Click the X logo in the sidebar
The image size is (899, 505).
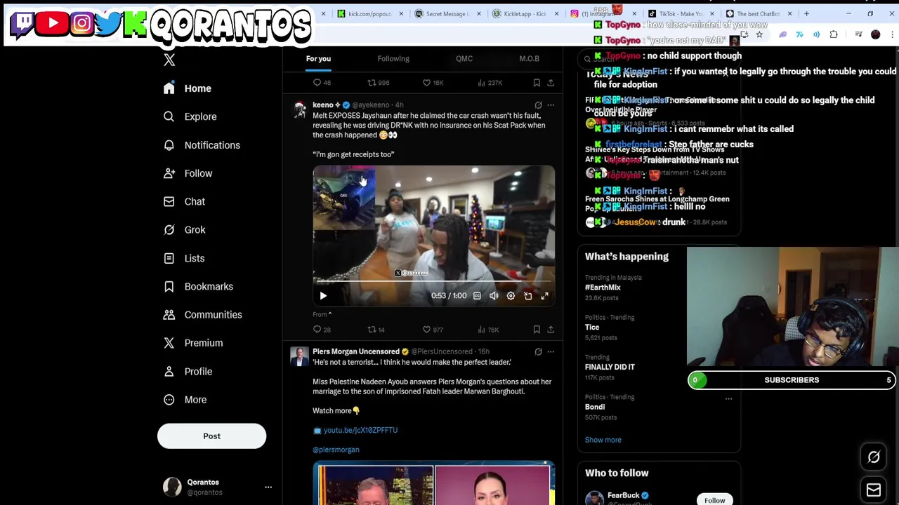pyautogui.click(x=169, y=60)
